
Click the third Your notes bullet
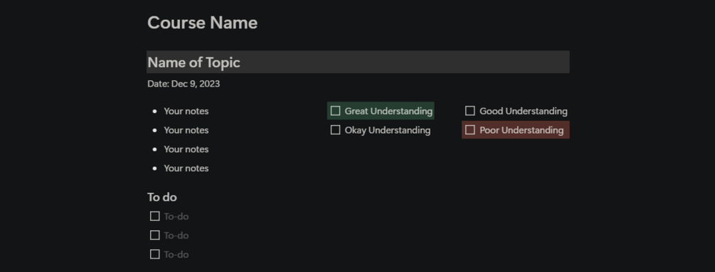point(186,149)
